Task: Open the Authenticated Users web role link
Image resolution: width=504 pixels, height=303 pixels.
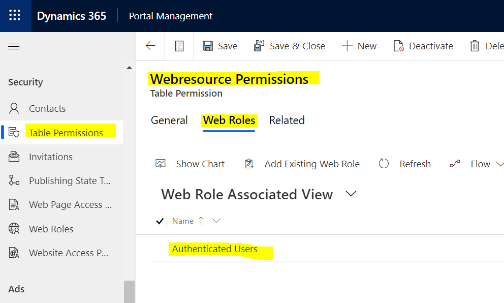Action: (x=215, y=249)
